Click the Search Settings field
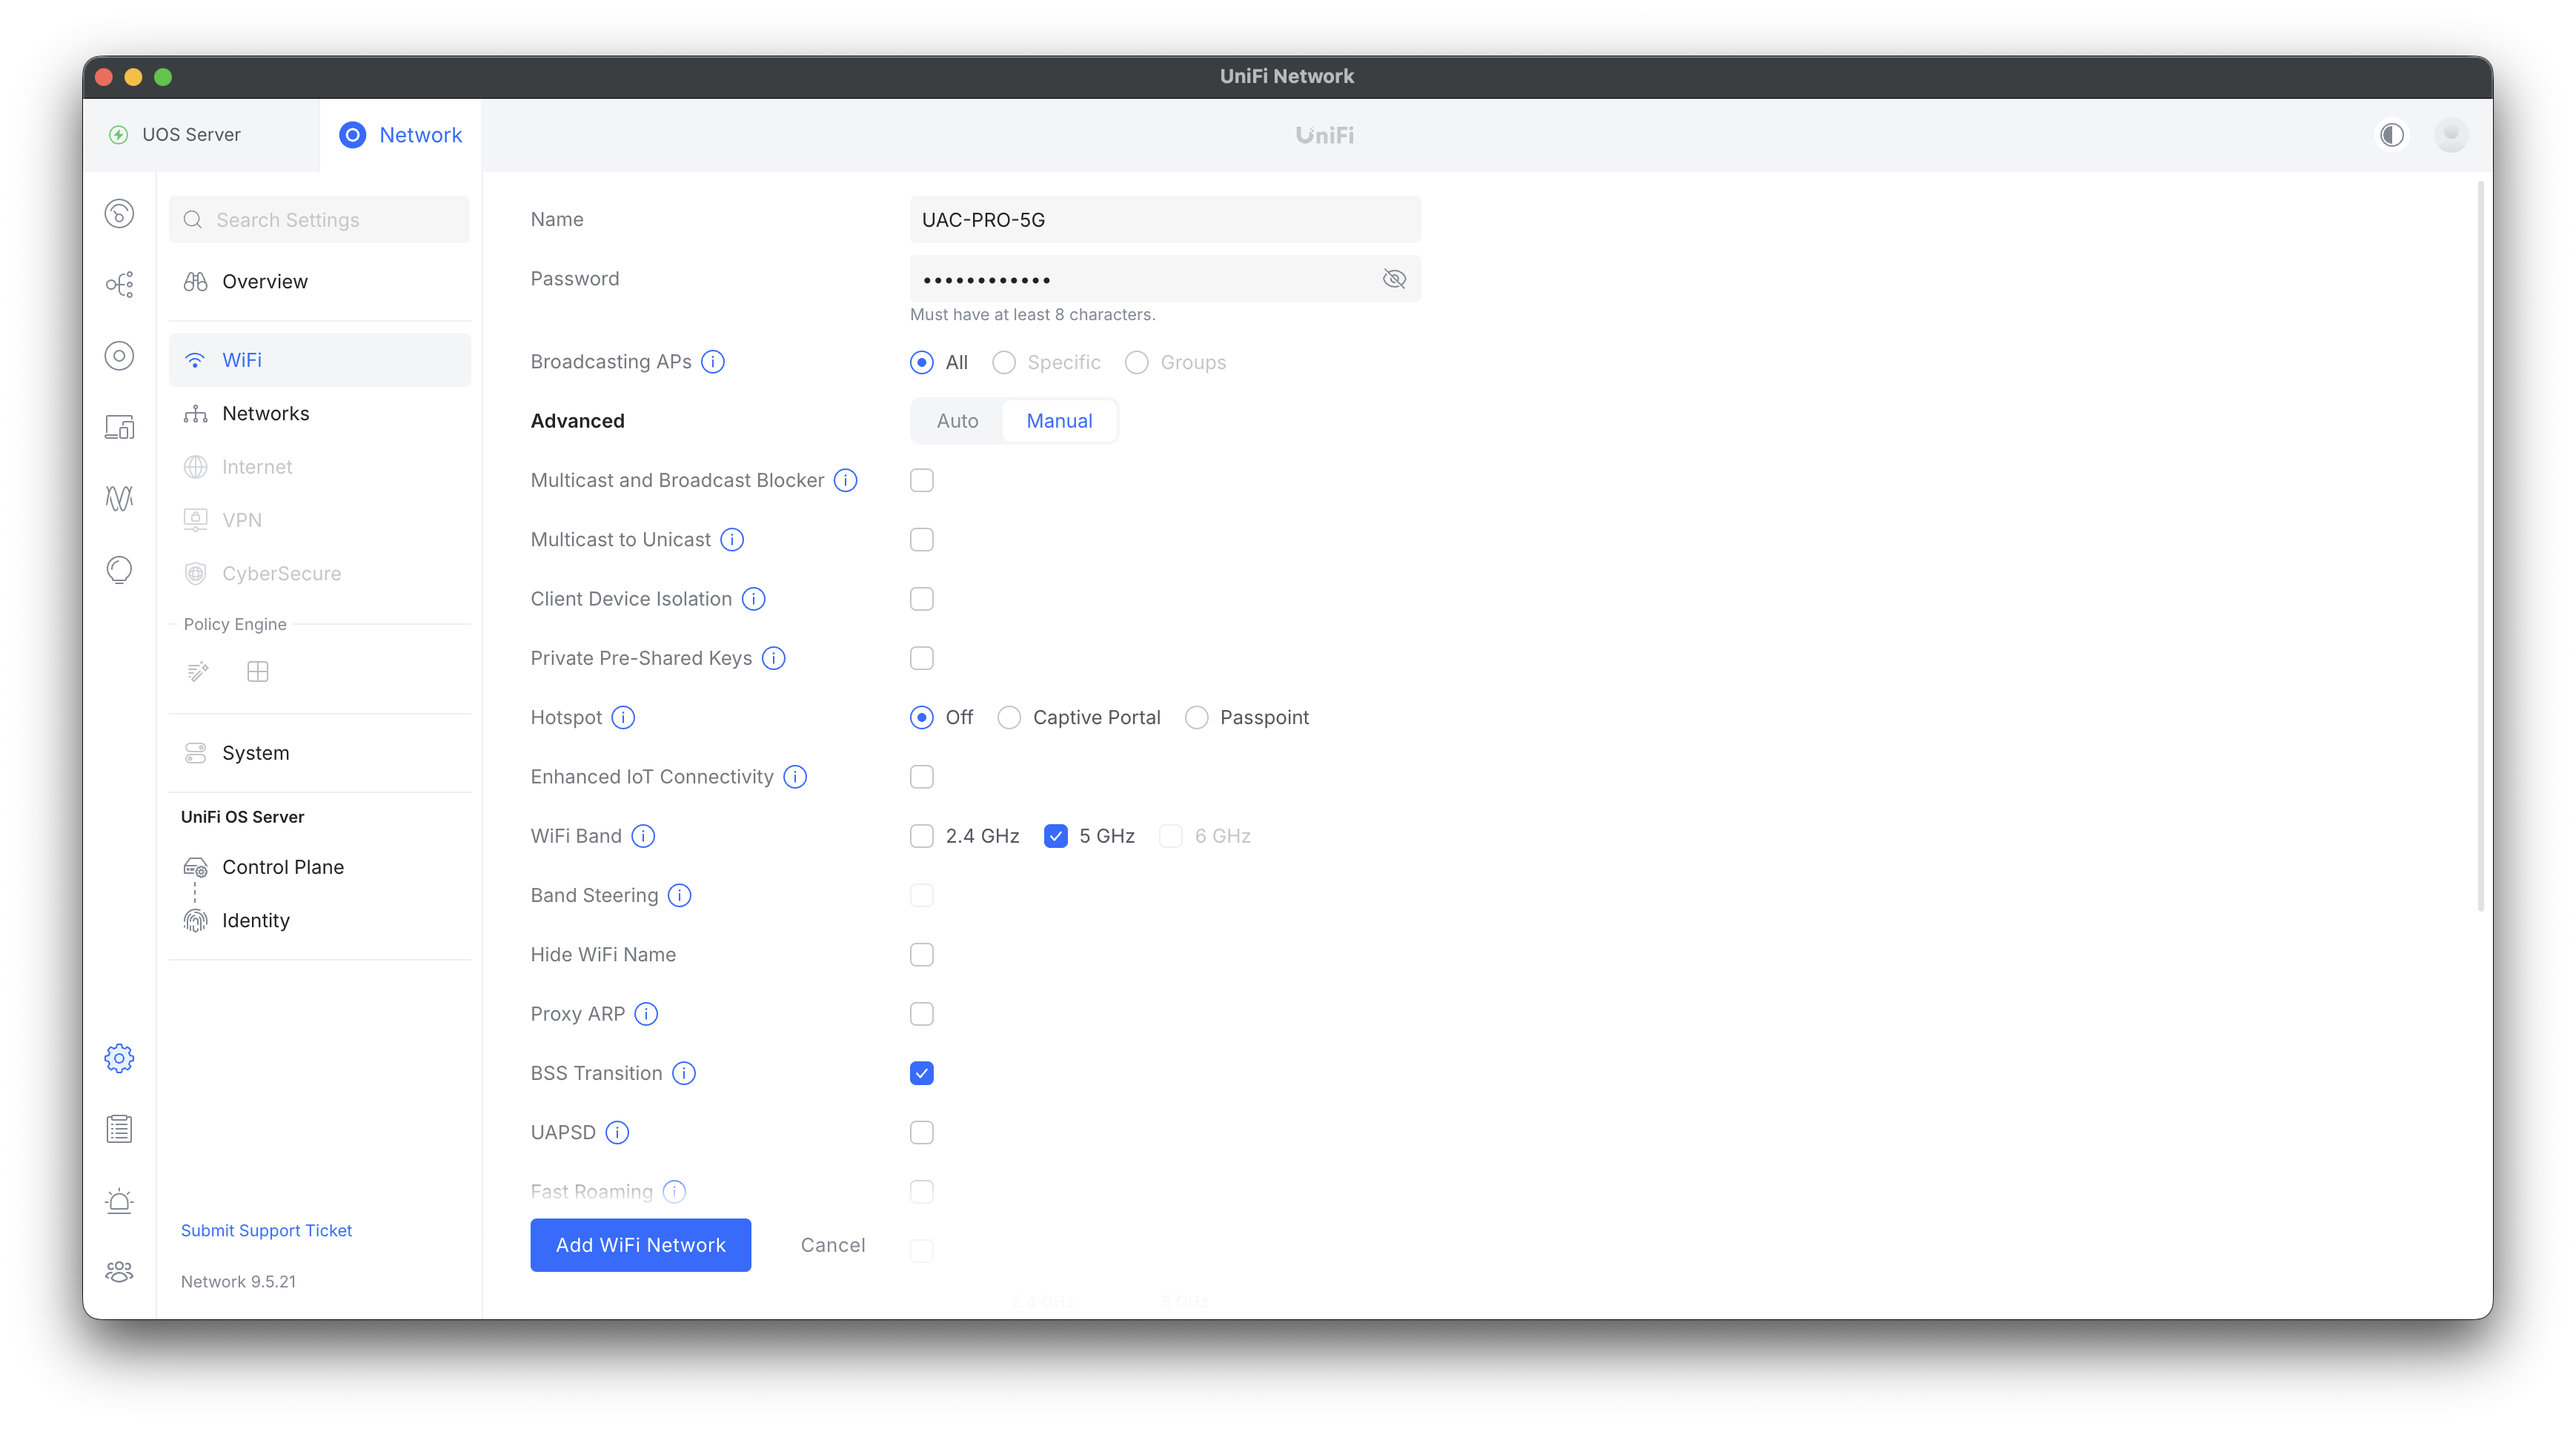The height and width of the screenshot is (1429, 2576). 320,220
